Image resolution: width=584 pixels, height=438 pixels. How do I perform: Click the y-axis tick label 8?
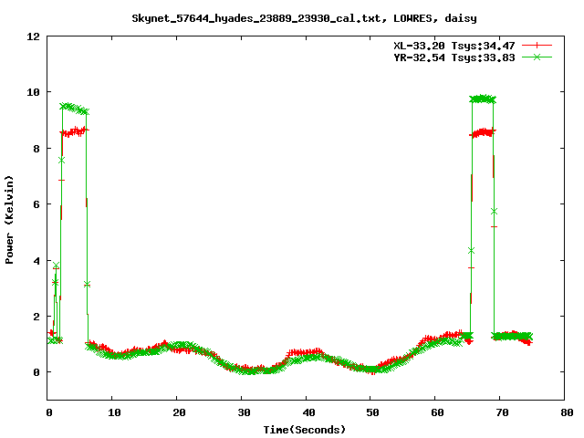(x=36, y=149)
